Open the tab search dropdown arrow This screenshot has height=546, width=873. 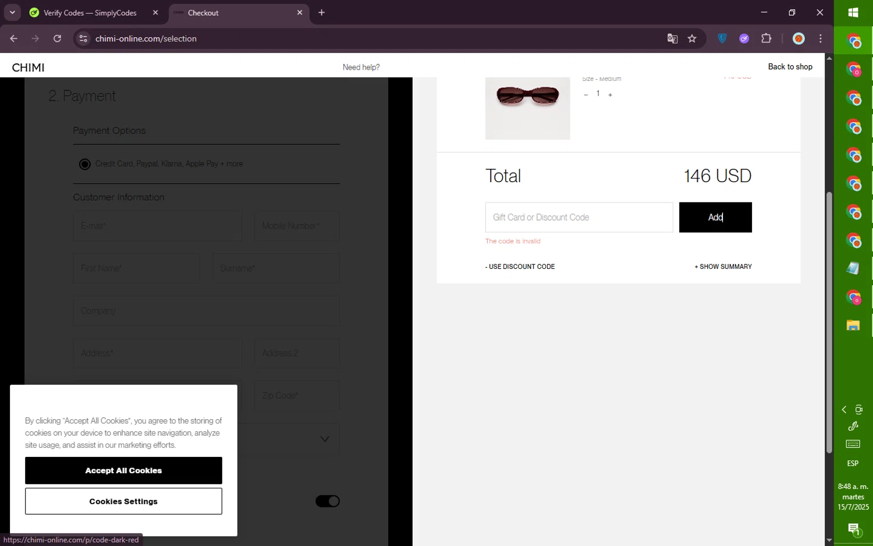click(x=12, y=12)
